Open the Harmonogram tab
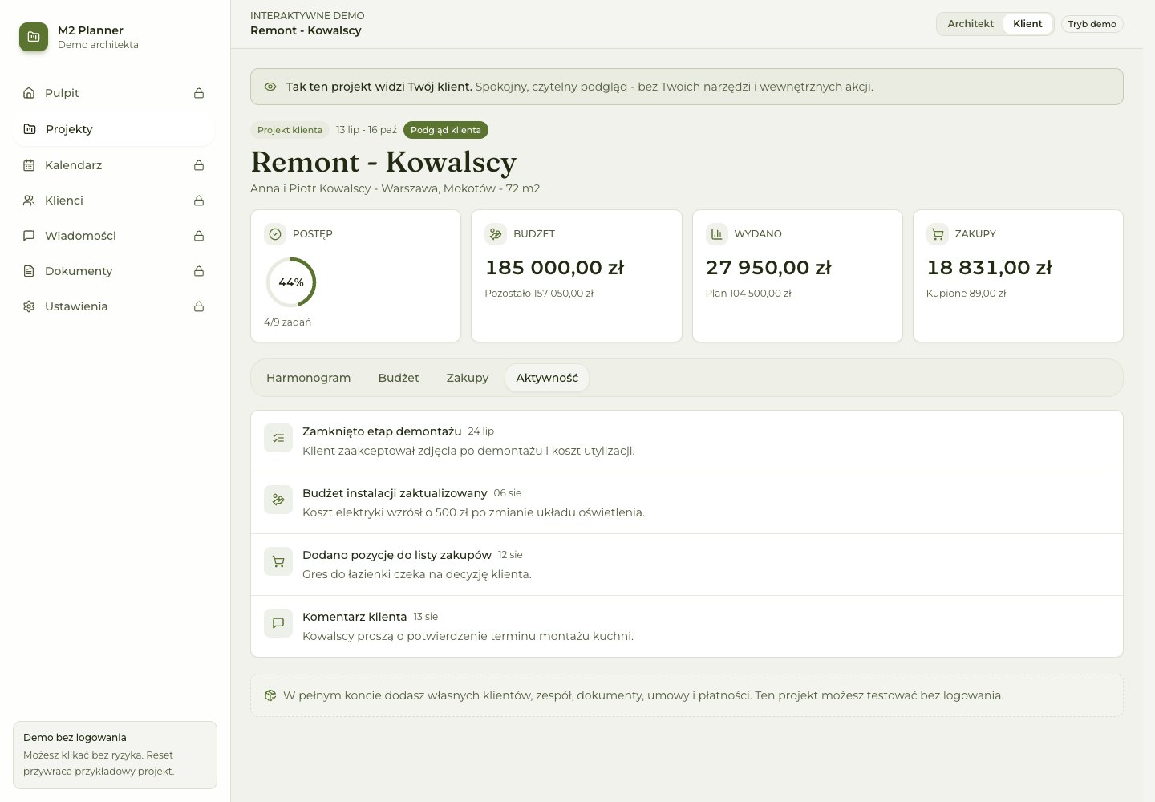 309,378
